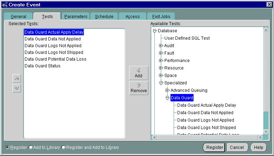Select Data Guard Logs Not Shipped in Available Tests
Image resolution: width=274 pixels, height=156 pixels.
(206, 128)
